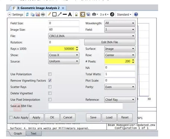Open the Parity Even dropdown
This screenshot has height=139, width=170.
[120, 87]
